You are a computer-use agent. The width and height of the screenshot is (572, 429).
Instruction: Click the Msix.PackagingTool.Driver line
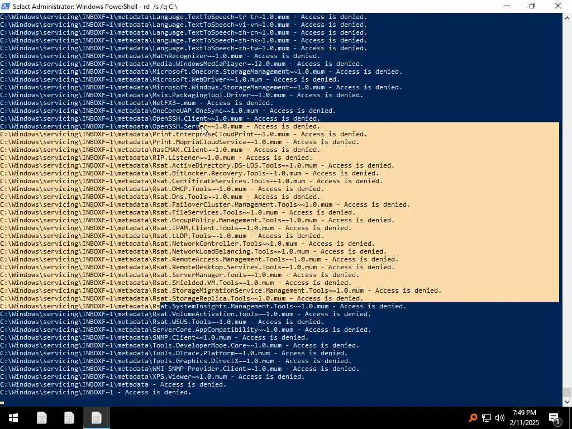182,95
